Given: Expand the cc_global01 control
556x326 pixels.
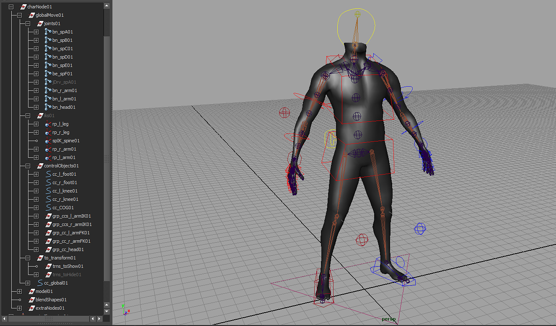Looking at the screenshot, I should tap(28, 283).
